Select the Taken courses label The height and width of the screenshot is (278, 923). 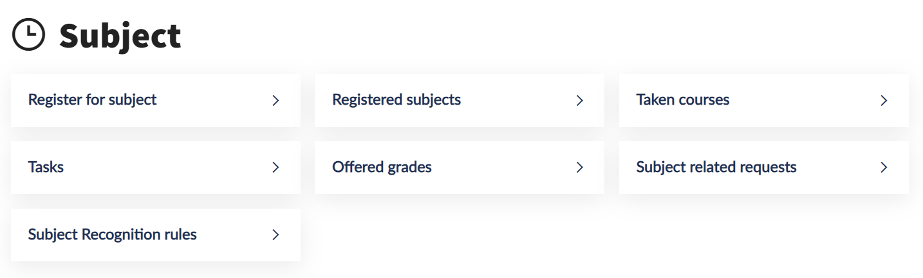pyautogui.click(x=682, y=100)
